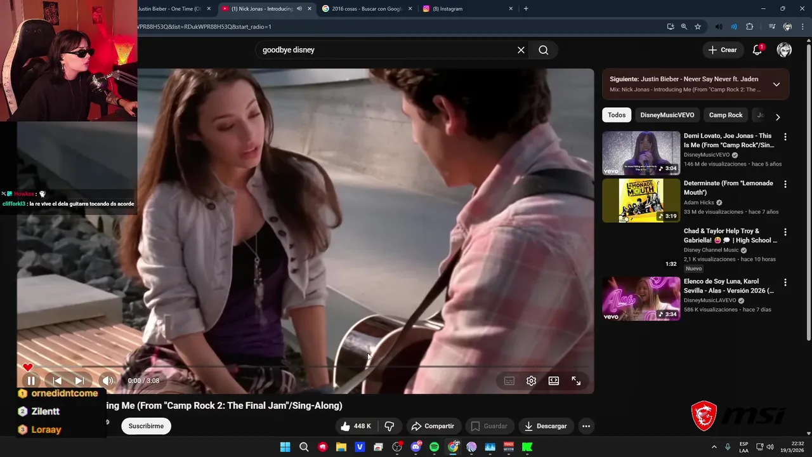Clear the YouTube search box

(x=521, y=50)
